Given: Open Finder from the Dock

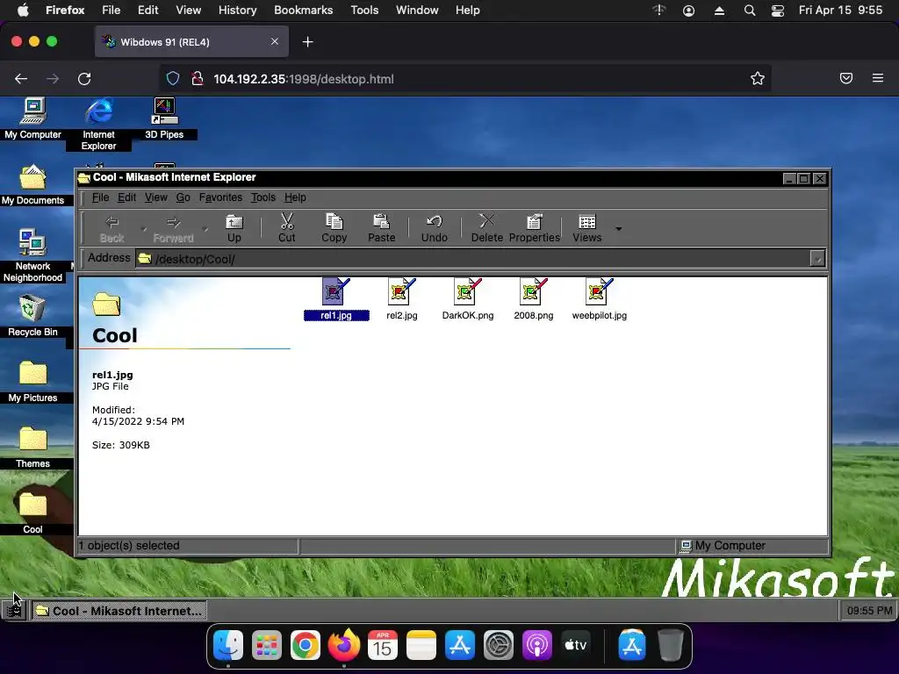Looking at the screenshot, I should point(228,646).
